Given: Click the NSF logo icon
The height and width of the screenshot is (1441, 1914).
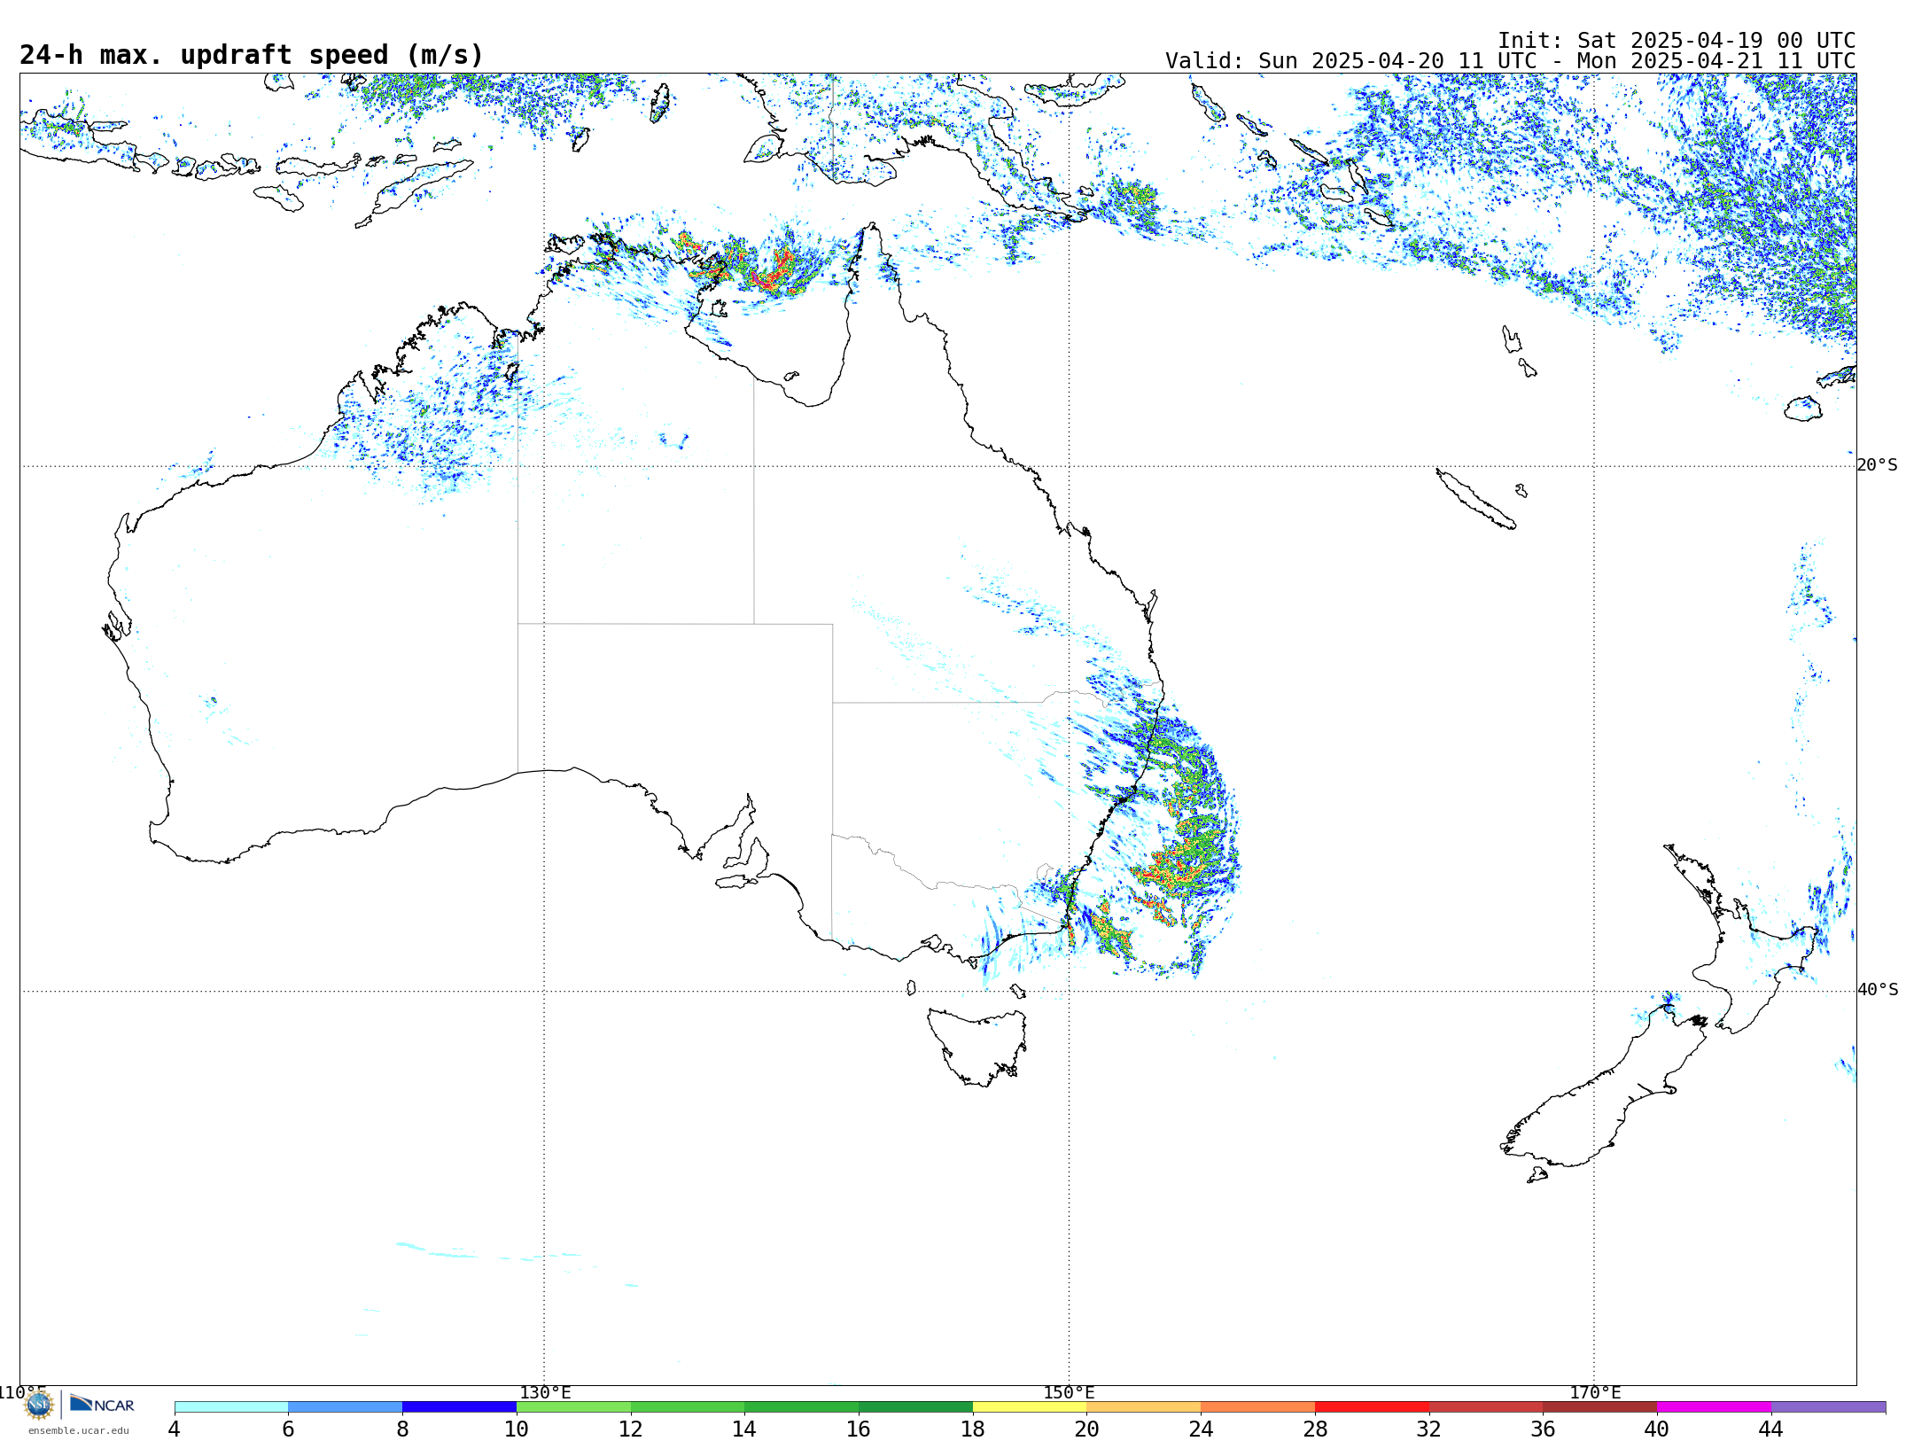Looking at the screenshot, I should [x=39, y=1405].
